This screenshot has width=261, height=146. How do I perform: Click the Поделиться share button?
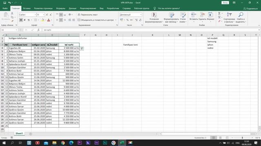click(x=250, y=9)
